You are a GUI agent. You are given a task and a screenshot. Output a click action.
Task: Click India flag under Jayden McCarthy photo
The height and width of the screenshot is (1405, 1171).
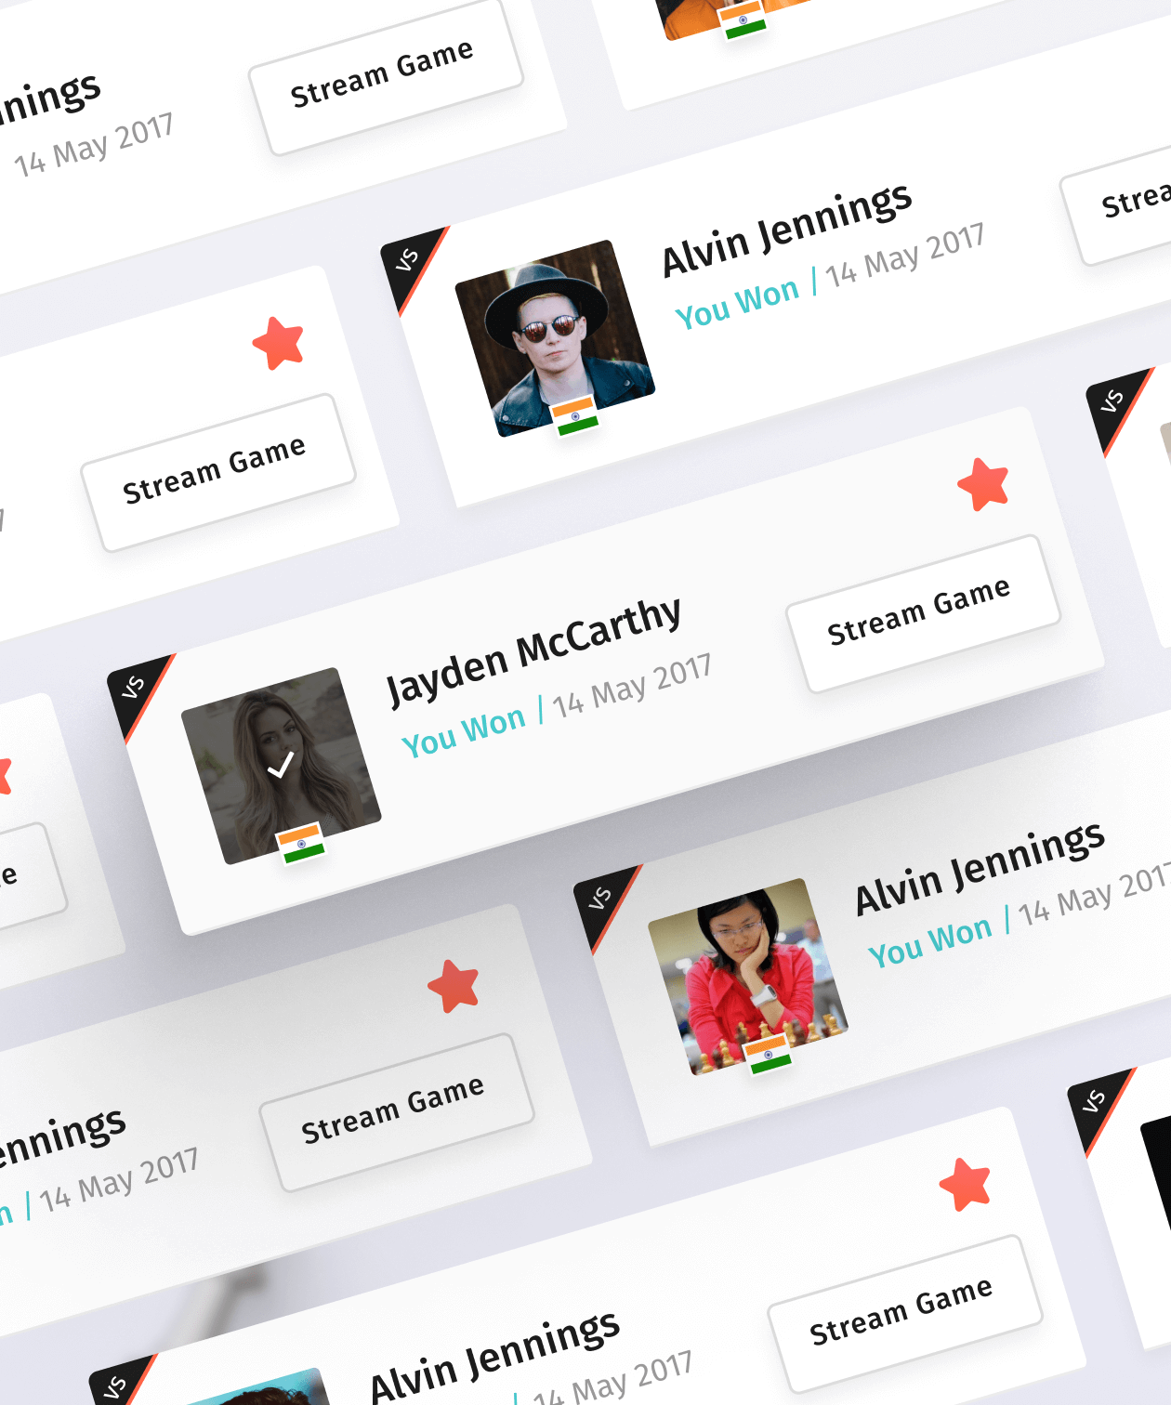point(301,843)
